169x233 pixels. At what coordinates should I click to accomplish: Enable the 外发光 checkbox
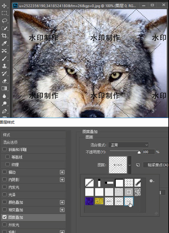coord(5,225)
